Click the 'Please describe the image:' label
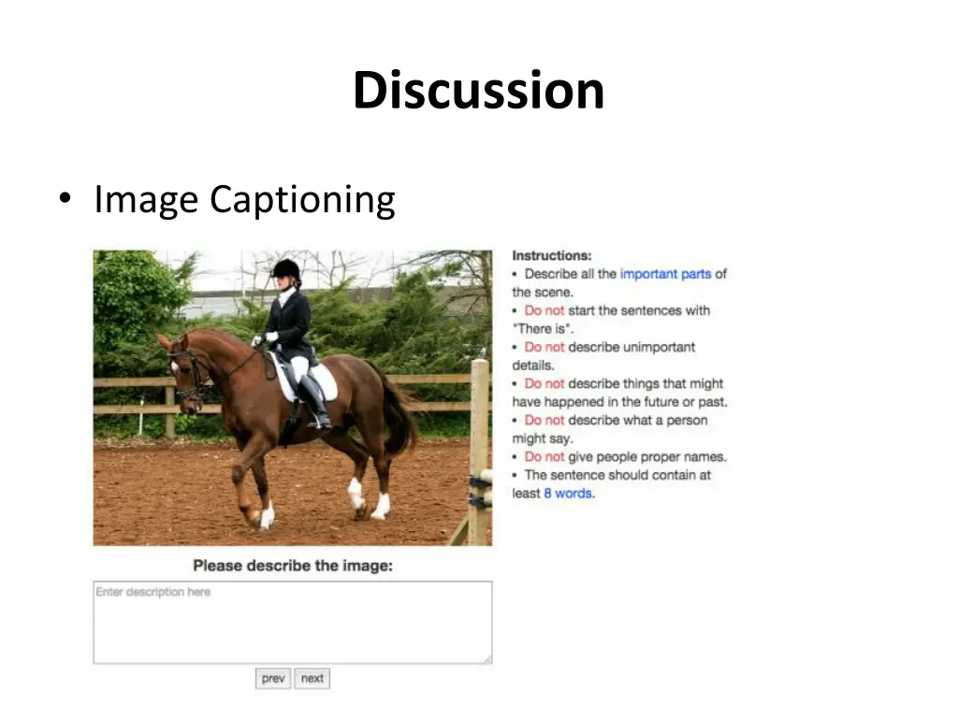958x718 pixels. coord(293,566)
